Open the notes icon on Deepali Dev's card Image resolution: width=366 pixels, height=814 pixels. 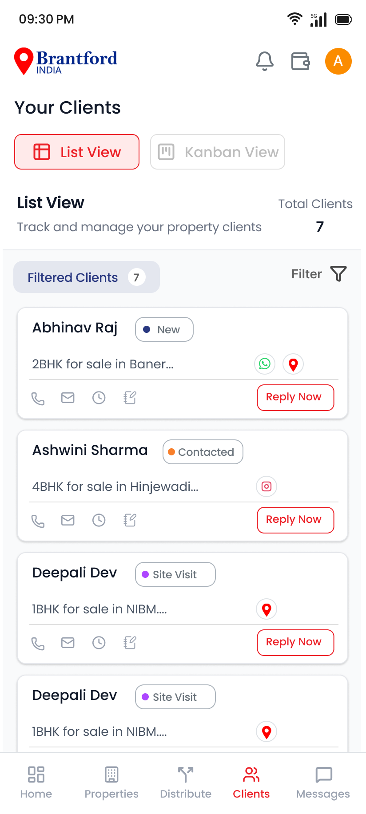(x=129, y=642)
